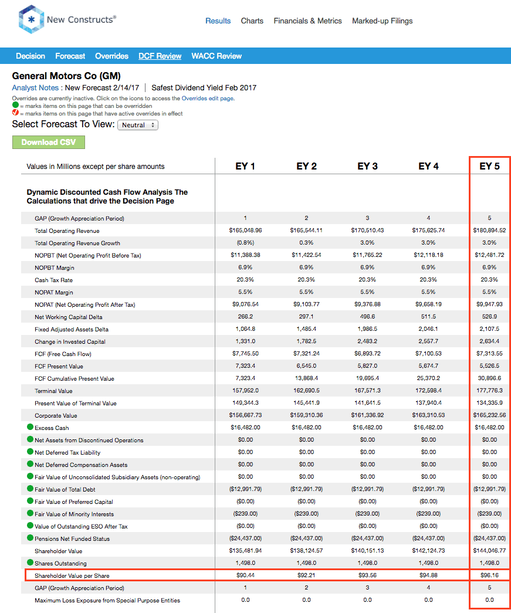
Task: Click EY 3 Fair Value of Minority Interests ($239.00)
Action: [367, 513]
